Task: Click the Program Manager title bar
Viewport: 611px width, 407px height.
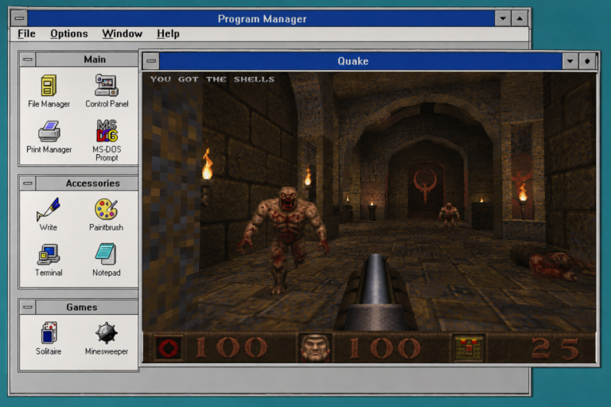Action: [x=261, y=18]
